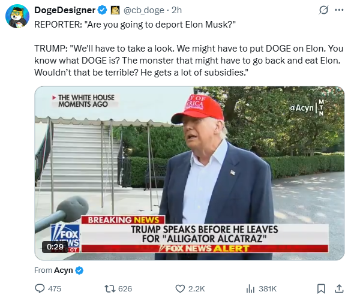Screen dimensions: 351x298
Task: Bookmark this post
Action: 321,288
